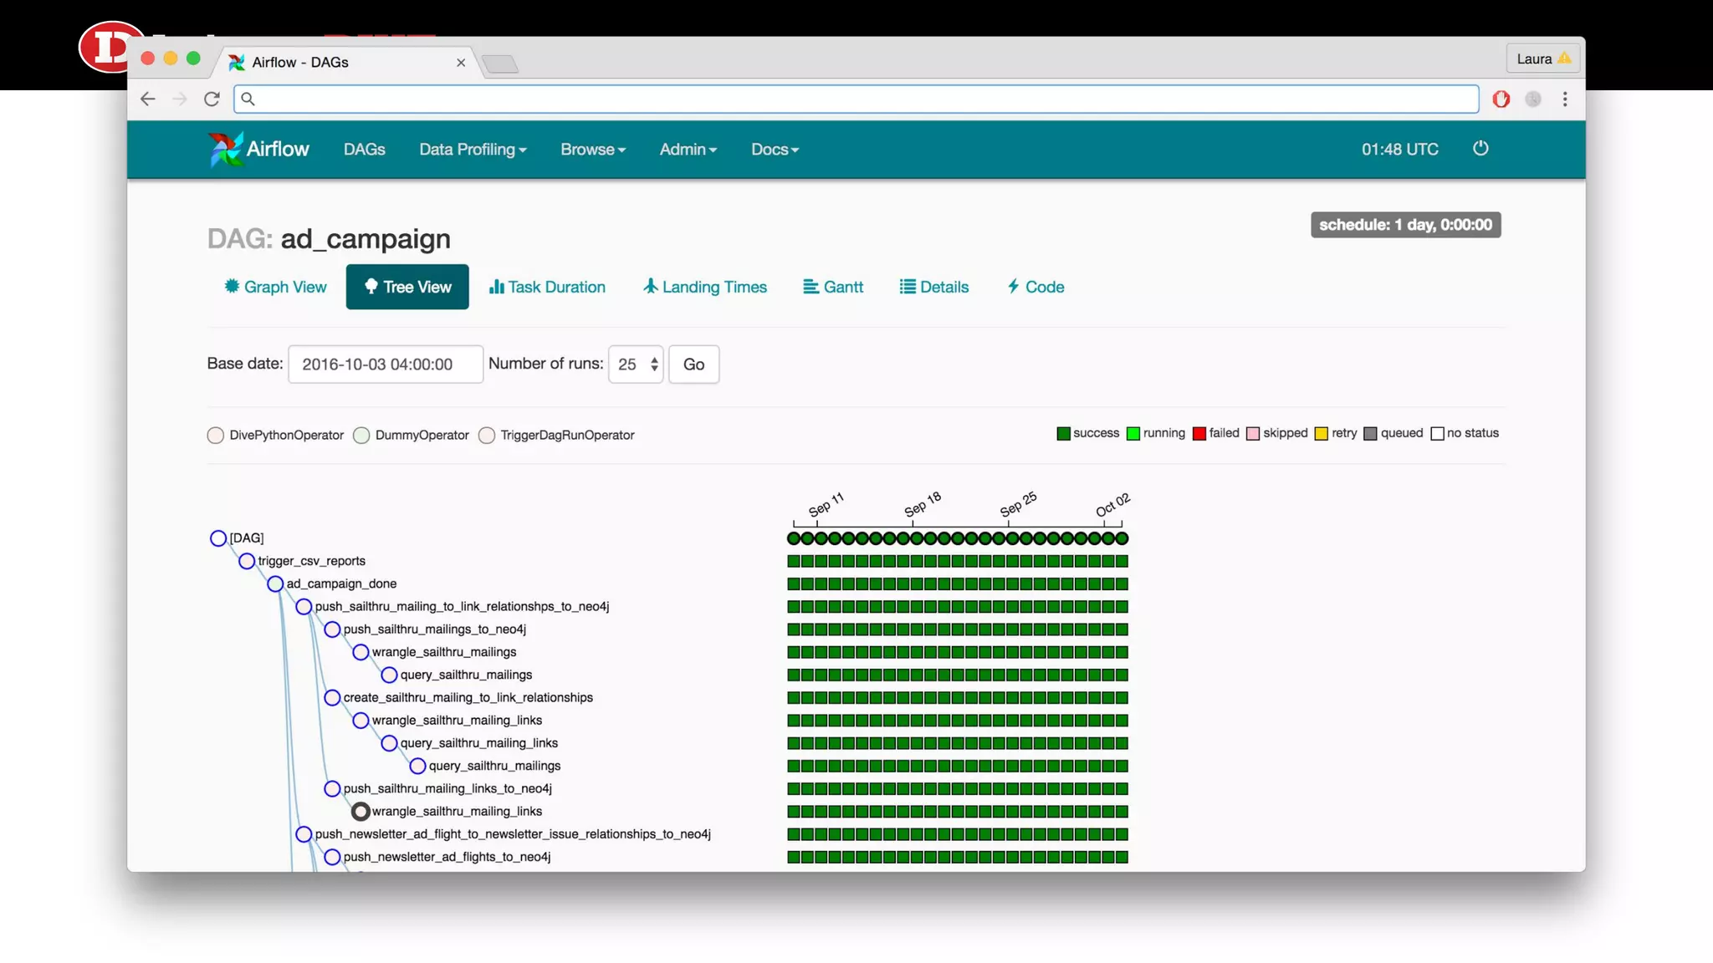Open Graph View tab
This screenshot has width=1713, height=963.
275,287
